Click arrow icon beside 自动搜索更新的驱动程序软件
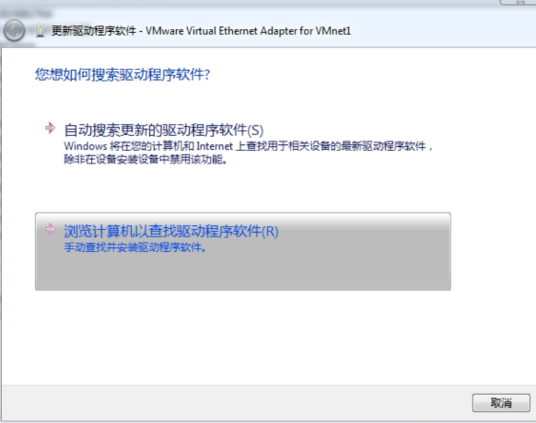The height and width of the screenshot is (423, 536). 50,128
